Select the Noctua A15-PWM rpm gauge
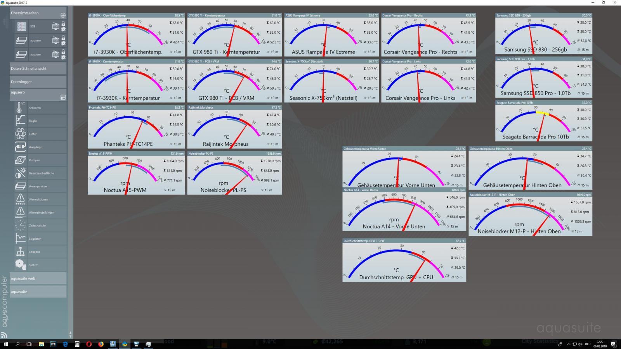The height and width of the screenshot is (349, 621). [136, 173]
